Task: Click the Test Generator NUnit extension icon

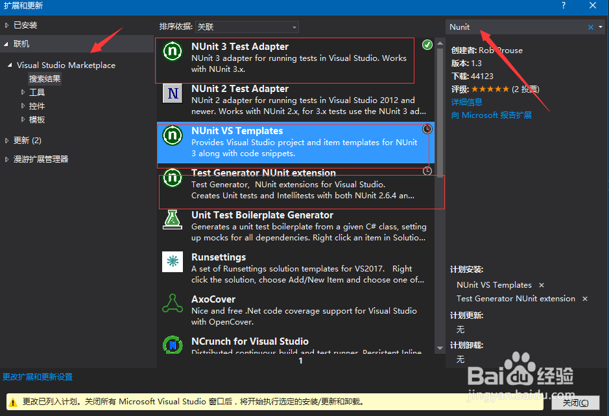Action: click(x=173, y=178)
